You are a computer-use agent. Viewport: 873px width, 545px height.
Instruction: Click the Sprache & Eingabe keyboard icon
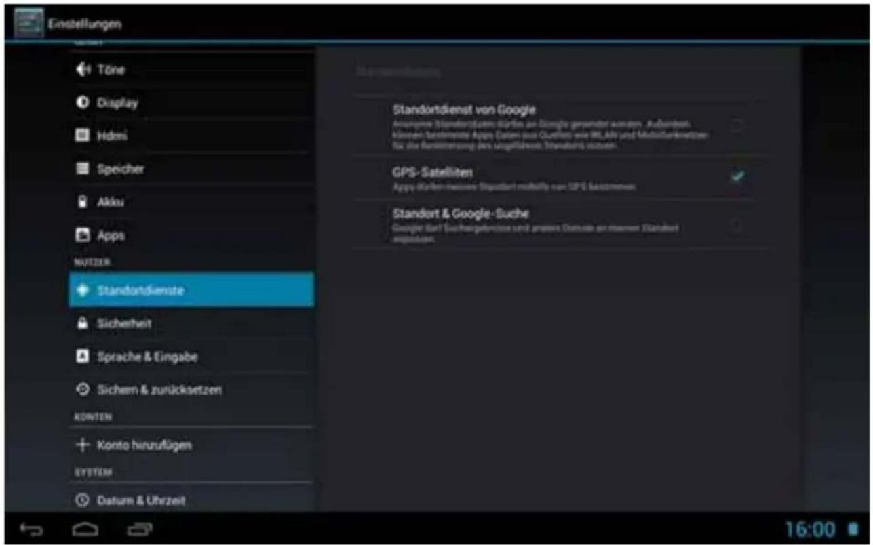tap(82, 357)
